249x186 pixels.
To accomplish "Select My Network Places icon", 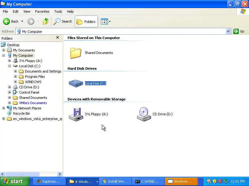I will 9,108.
